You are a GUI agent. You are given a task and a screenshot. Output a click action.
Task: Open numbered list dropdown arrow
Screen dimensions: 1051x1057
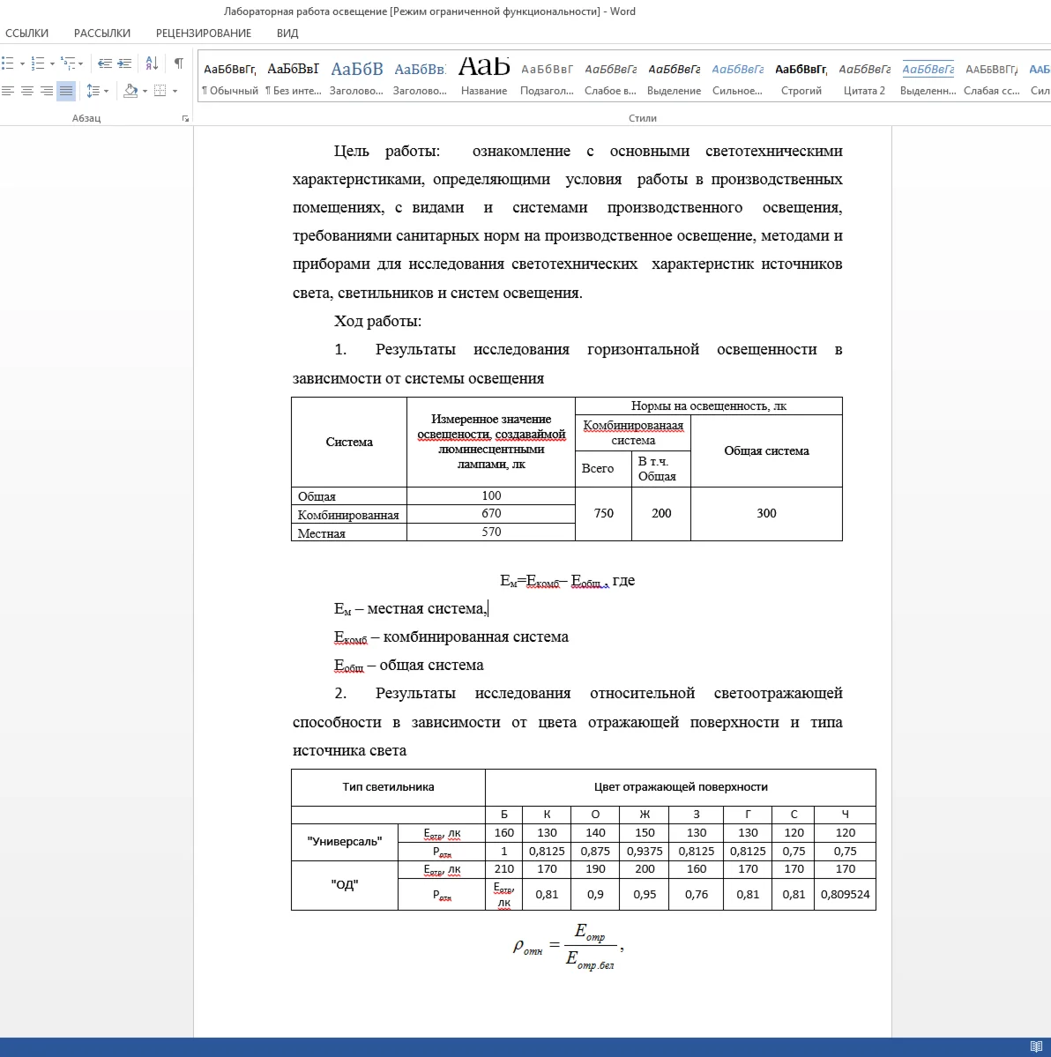click(52, 64)
